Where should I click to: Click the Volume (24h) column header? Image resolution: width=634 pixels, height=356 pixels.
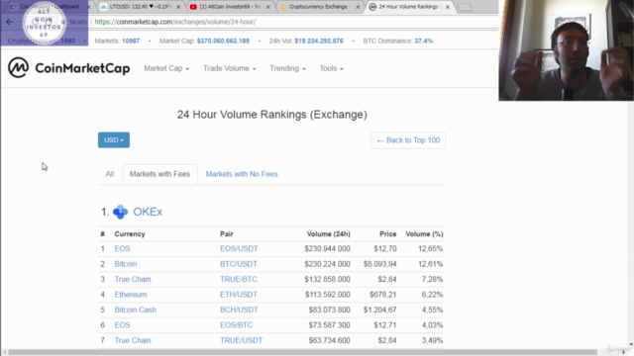pos(328,234)
